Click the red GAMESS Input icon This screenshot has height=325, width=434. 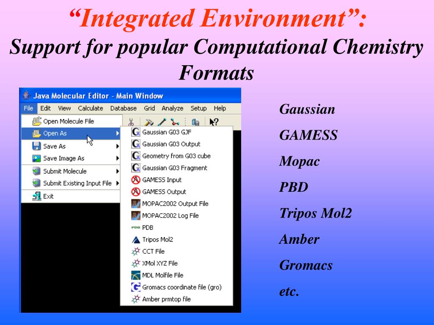(x=136, y=179)
